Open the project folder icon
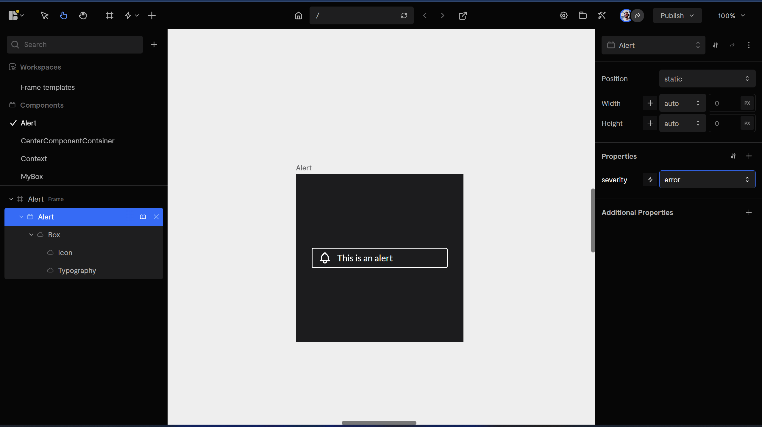The width and height of the screenshot is (762, 427). [x=583, y=15]
